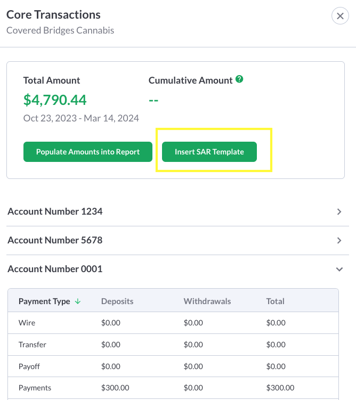
Task: Click the Payments deposits $300.00 cell
Action: pyautogui.click(x=115, y=388)
